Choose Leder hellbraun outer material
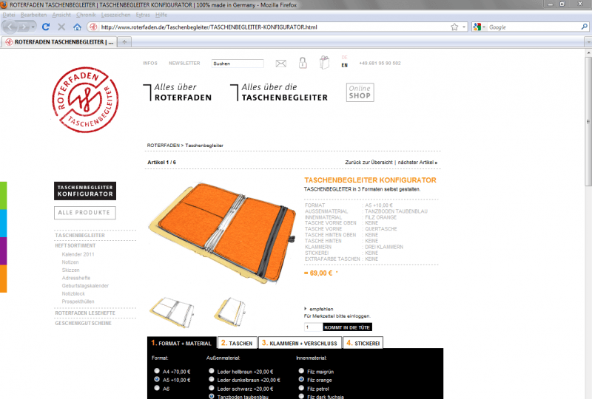This screenshot has width=592, height=399. click(x=212, y=371)
